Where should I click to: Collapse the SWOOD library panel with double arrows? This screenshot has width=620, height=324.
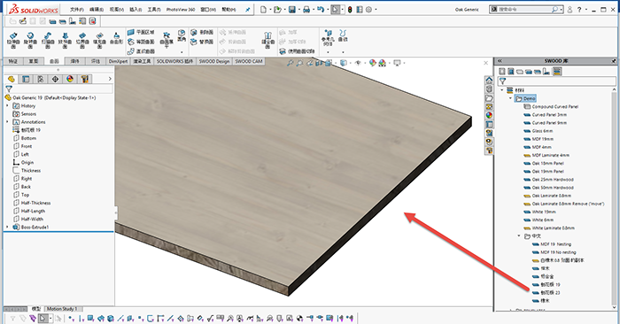(500, 61)
